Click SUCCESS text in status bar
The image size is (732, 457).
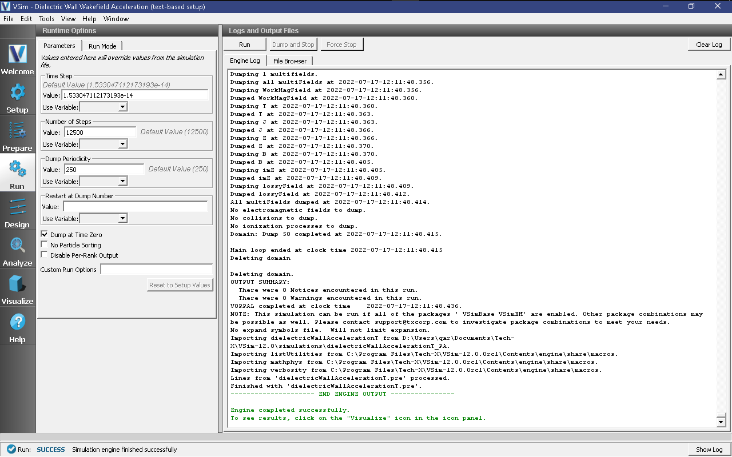(51, 450)
